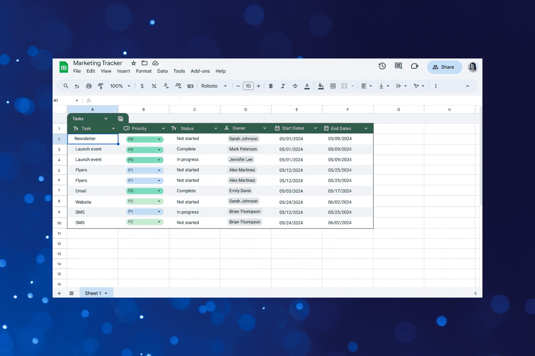Click the font size input field
Screen dimensions: 535x356
247,86
